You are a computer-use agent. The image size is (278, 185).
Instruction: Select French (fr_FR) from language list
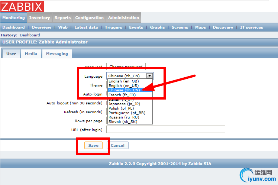click(x=130, y=95)
